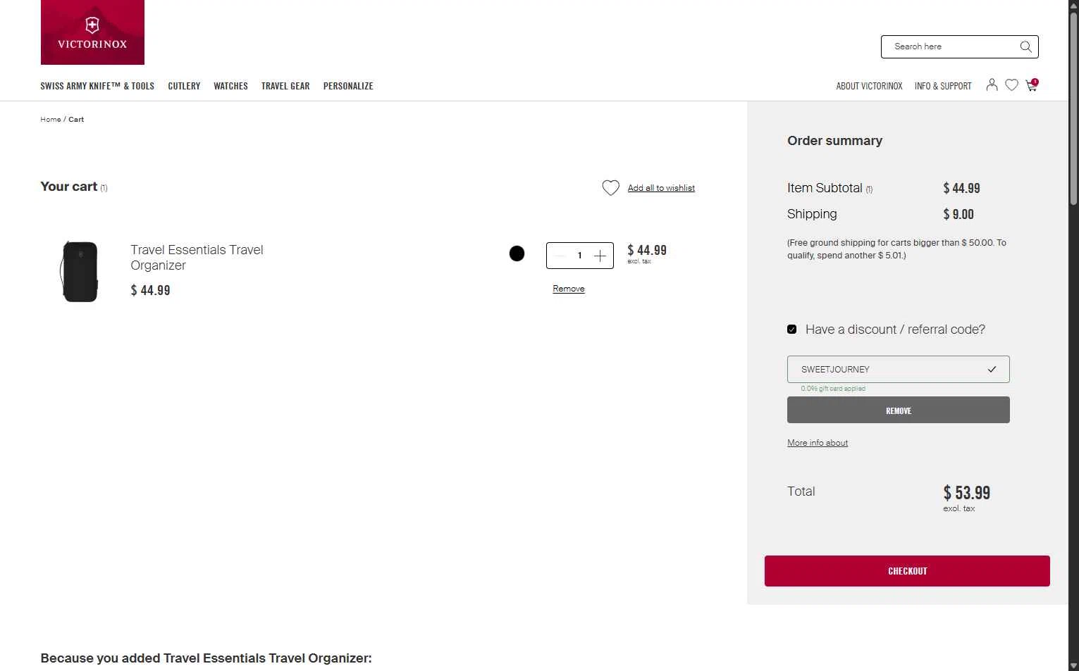Open the wishlist heart in header
The width and height of the screenshot is (1079, 671).
[1011, 85]
